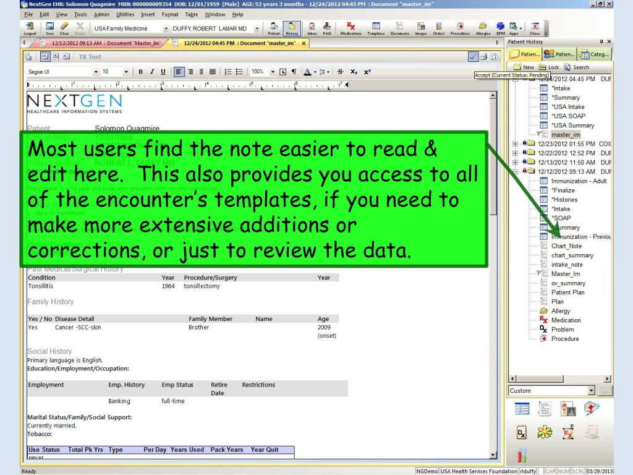This screenshot has width=633, height=475.
Task: Select the master_im document in tree
Action: point(566,134)
